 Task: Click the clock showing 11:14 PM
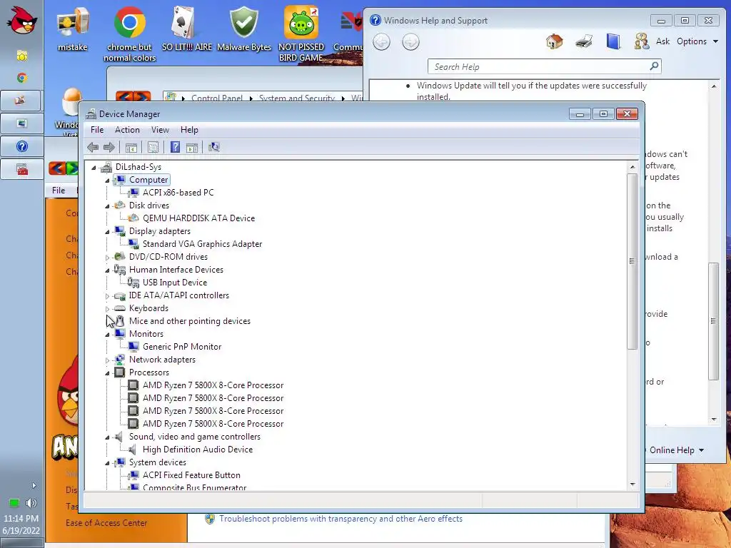click(x=21, y=518)
